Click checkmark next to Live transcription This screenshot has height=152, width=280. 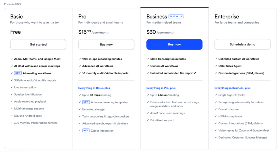(x=12, y=88)
